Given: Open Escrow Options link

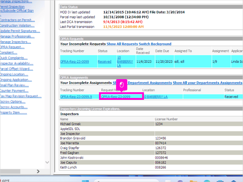Looking at the screenshot, I should 13,102.
